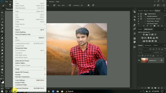Open the Smoothing value dropdown arrow

coord(85,5)
